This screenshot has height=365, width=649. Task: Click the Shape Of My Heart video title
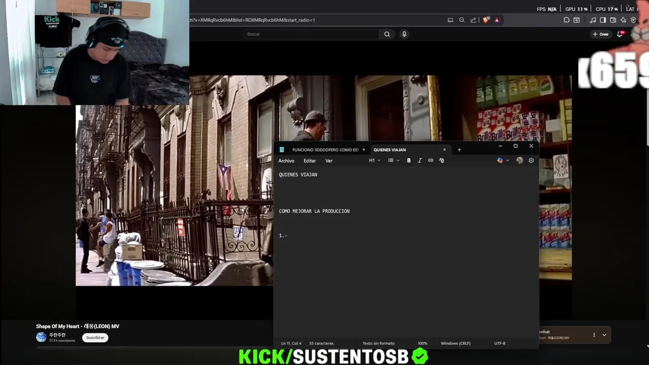[x=78, y=326]
